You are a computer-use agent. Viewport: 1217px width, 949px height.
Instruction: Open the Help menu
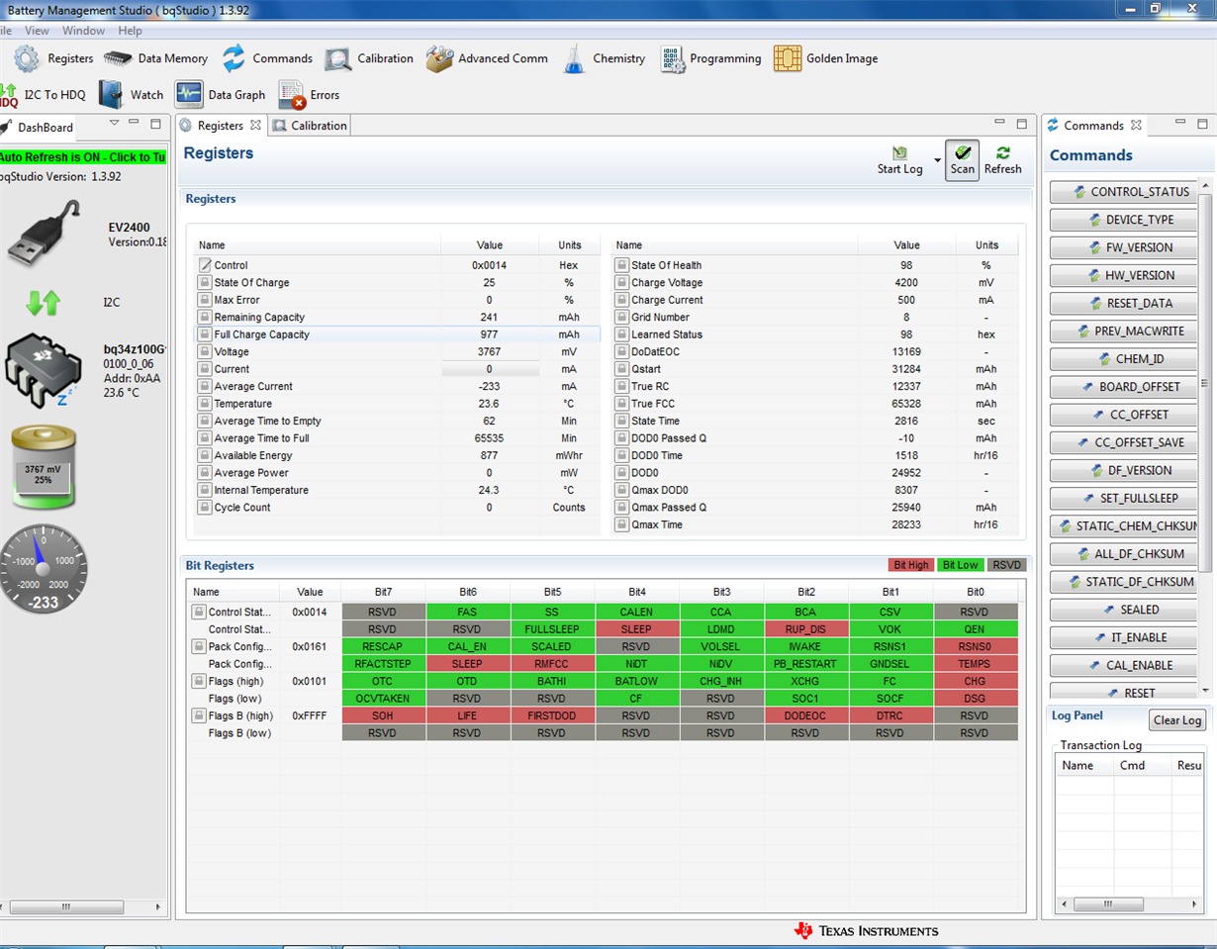pyautogui.click(x=130, y=31)
